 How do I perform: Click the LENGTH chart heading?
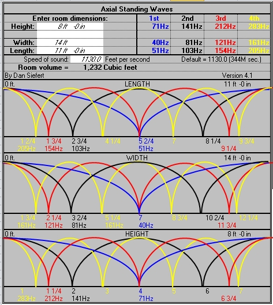click(x=137, y=84)
